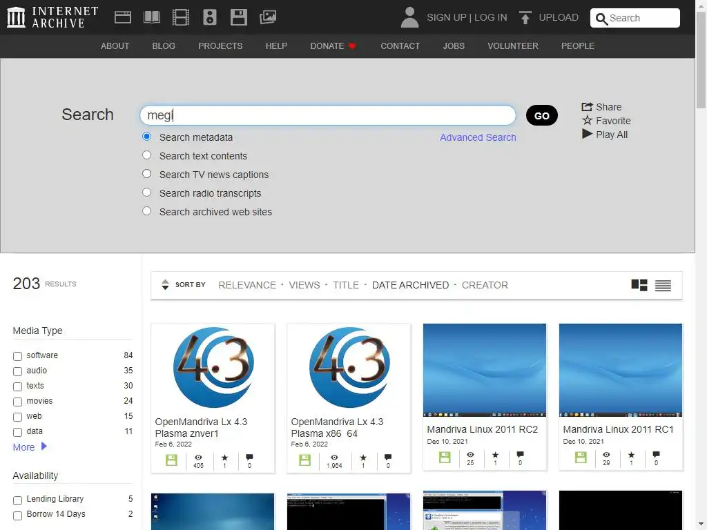Screen dimensions: 707x530
Task: Click the LOG IN link
Action: click(491, 17)
